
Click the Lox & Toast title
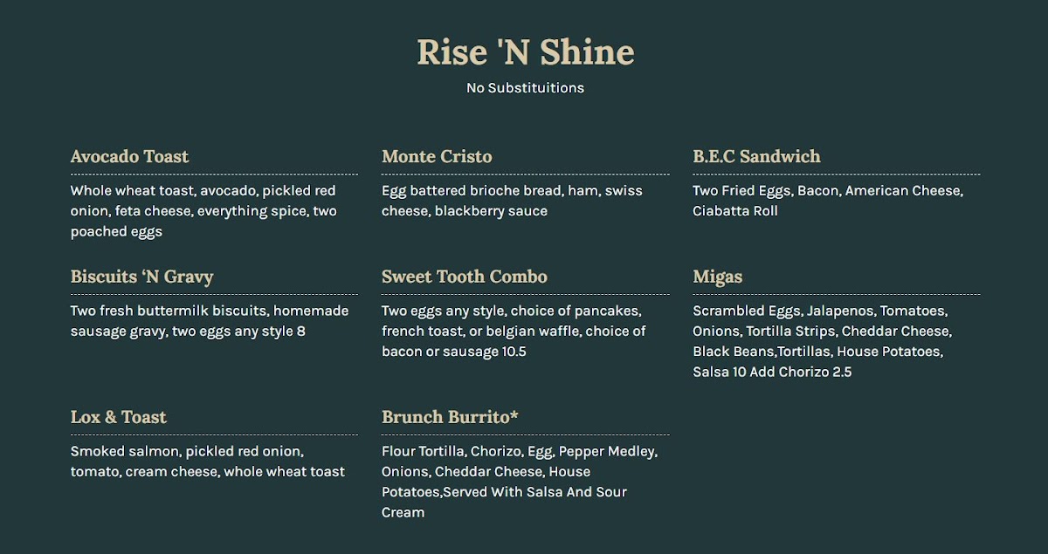pos(118,418)
